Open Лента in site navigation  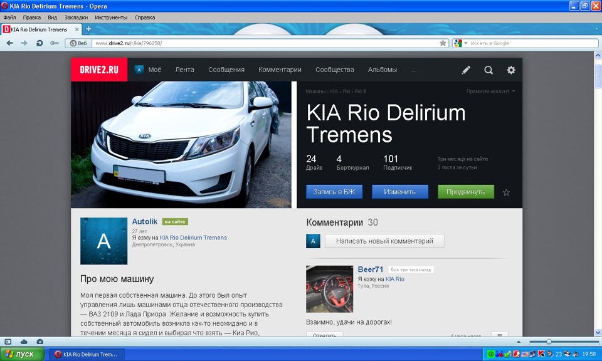pyautogui.click(x=184, y=70)
